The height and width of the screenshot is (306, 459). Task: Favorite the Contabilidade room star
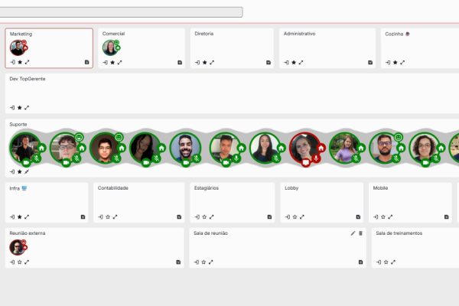[x=108, y=217]
